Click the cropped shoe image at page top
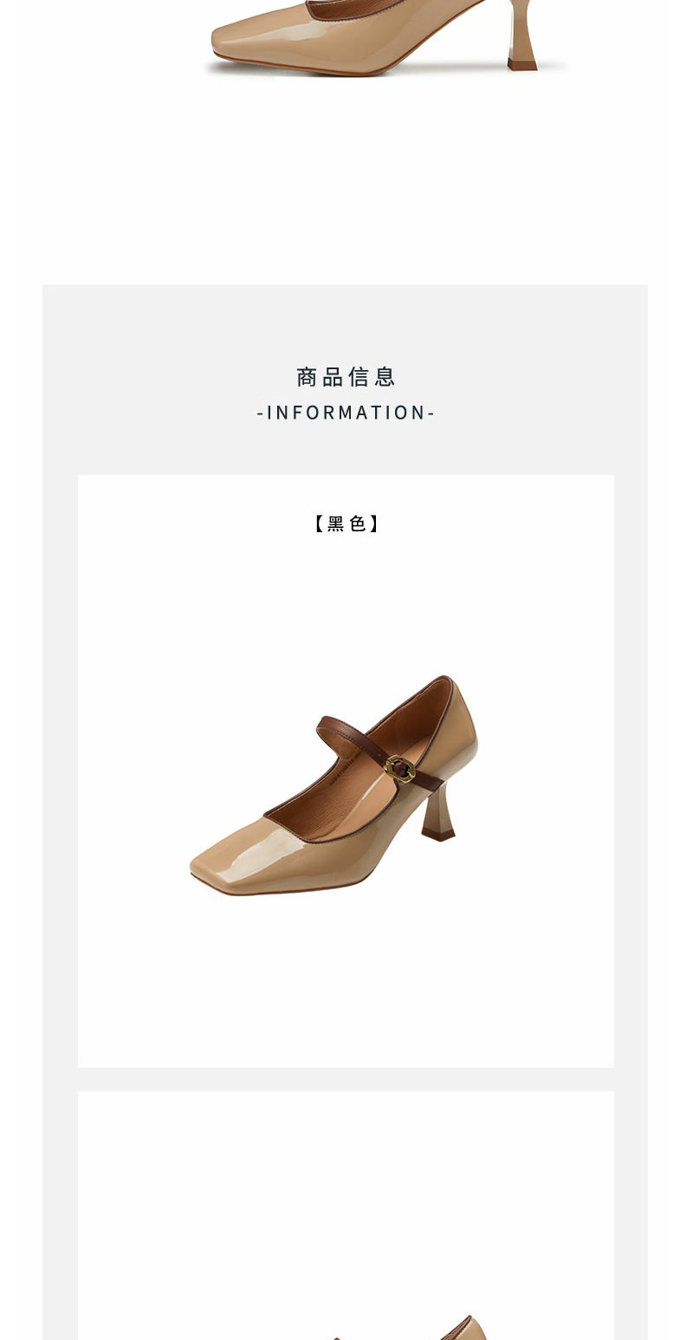 (385, 38)
